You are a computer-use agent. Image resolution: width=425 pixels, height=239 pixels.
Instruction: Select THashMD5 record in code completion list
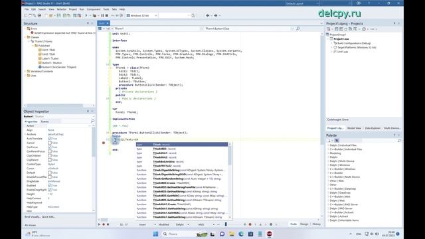point(182,149)
